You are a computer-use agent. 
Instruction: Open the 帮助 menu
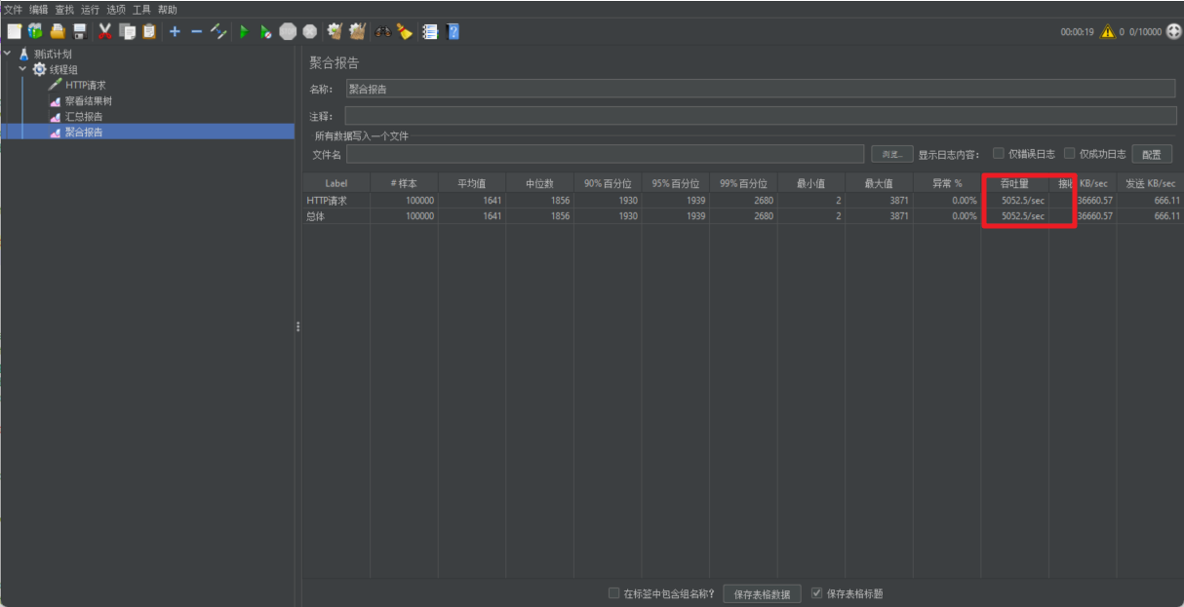(x=168, y=9)
